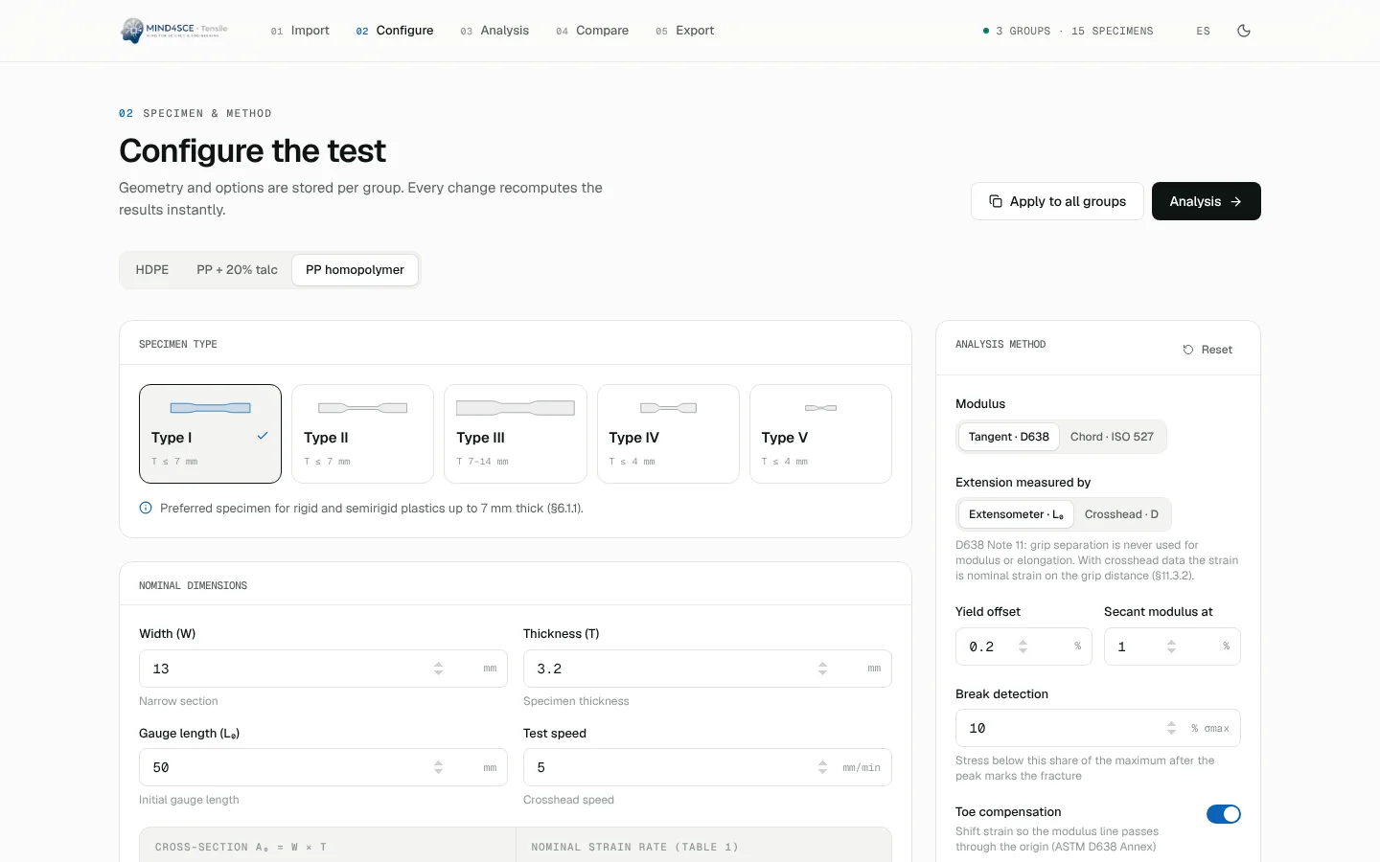
Task: Click Apply to all groups button
Action: [1057, 201]
